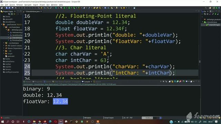This screenshot has height=124, width=221.
Task: Select the Project Explorer tab
Action: click(8, 11)
